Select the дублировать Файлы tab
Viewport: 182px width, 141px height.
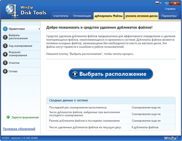pos(109,16)
